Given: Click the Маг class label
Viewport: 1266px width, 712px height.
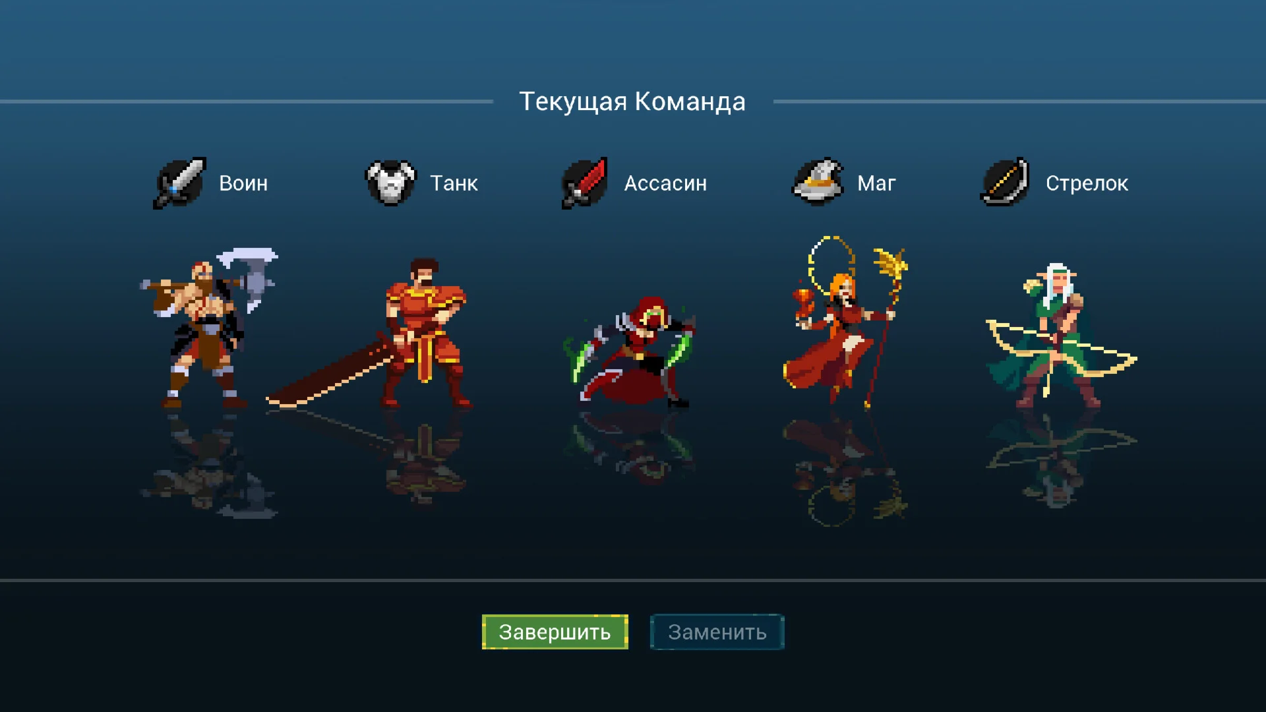Looking at the screenshot, I should coord(876,183).
